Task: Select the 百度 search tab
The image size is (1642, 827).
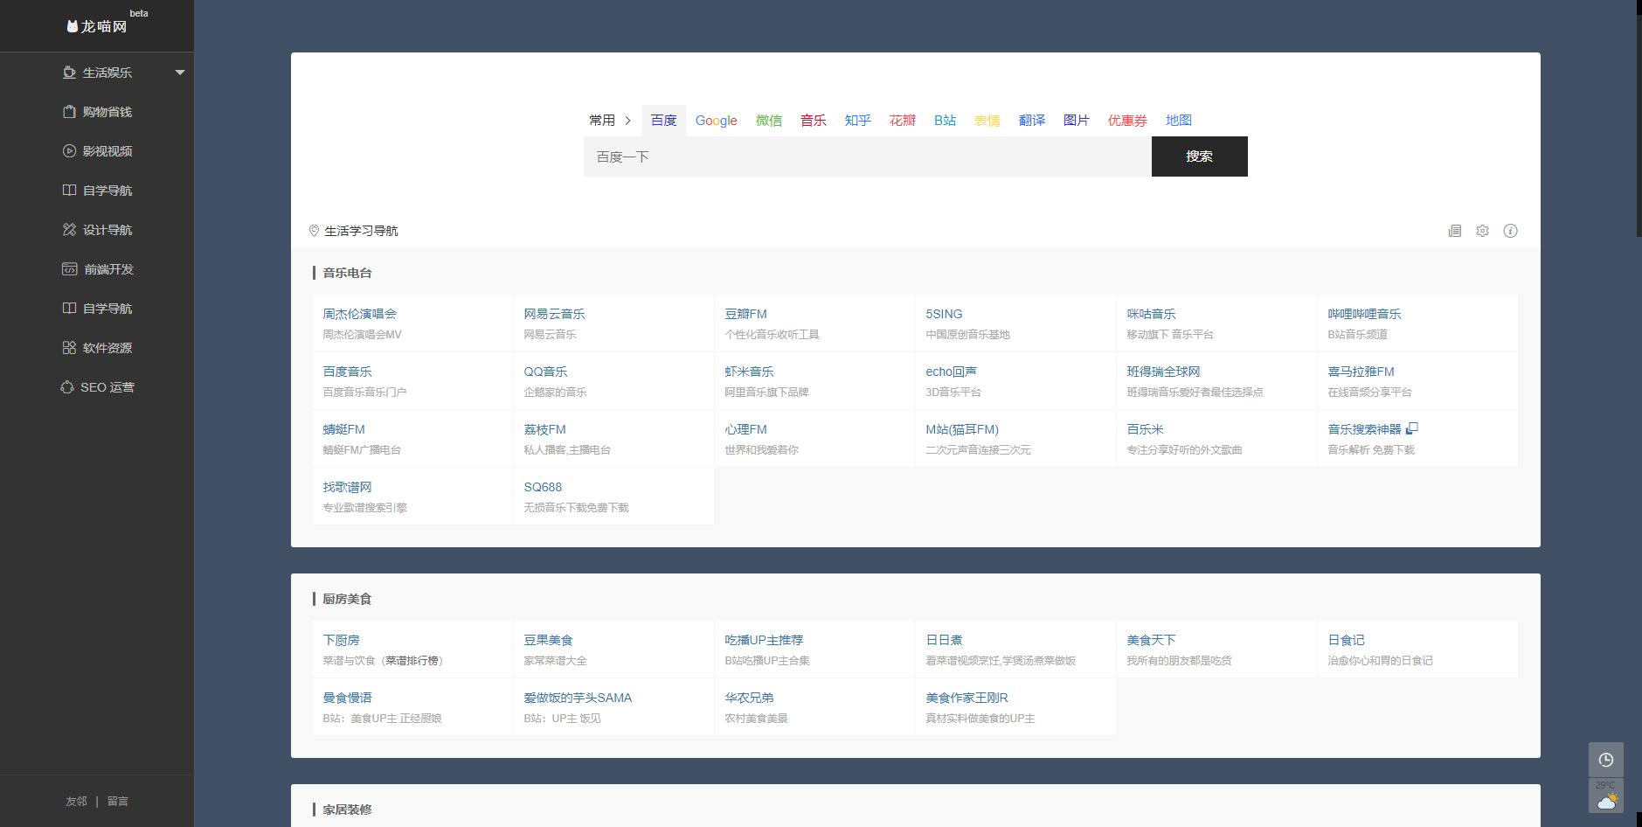Action: tap(663, 121)
